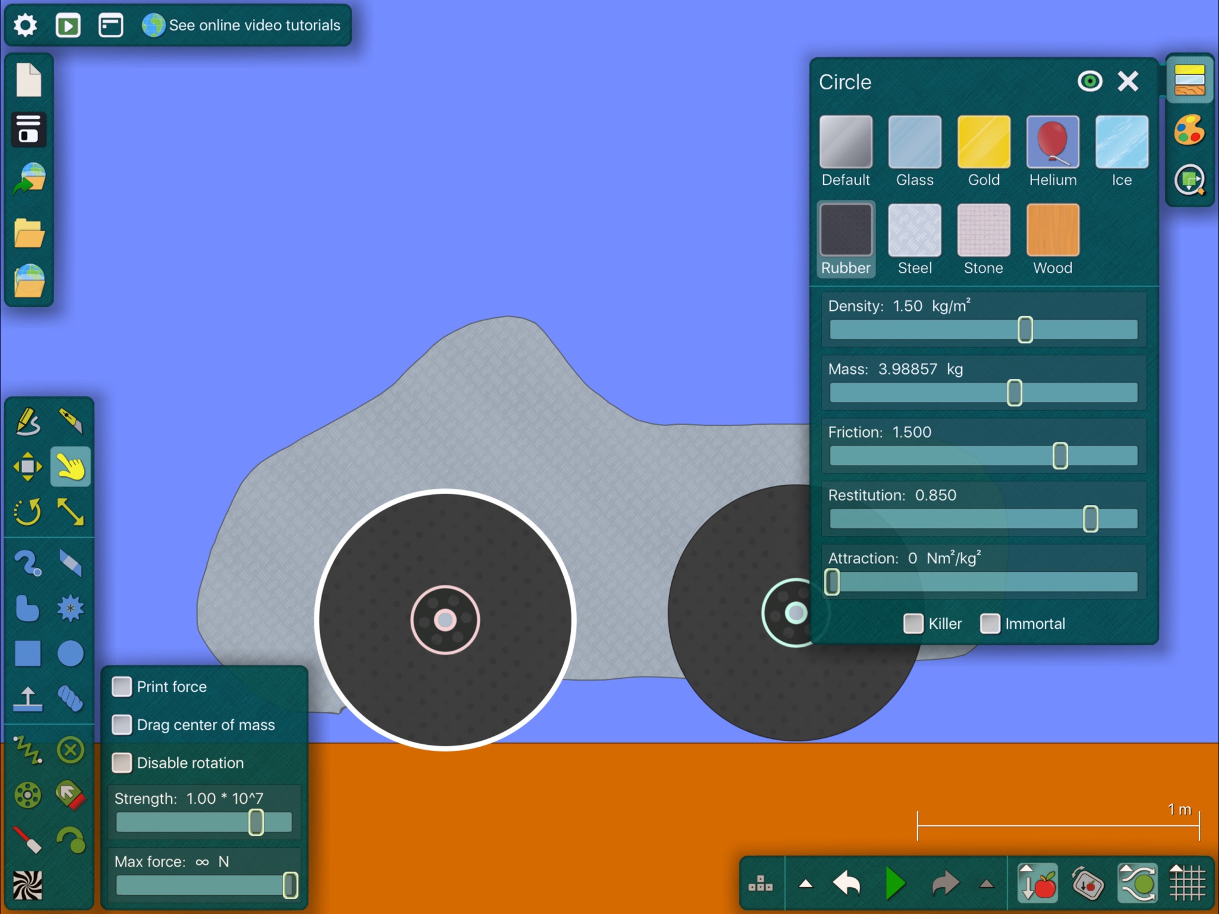Select the Knife tool
Viewport: 1219px width, 914px height.
[71, 422]
